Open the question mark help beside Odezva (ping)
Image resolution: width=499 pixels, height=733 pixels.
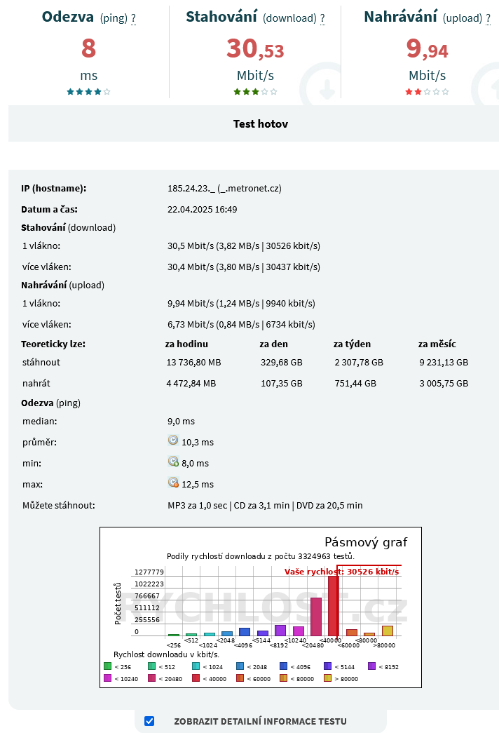(x=133, y=19)
